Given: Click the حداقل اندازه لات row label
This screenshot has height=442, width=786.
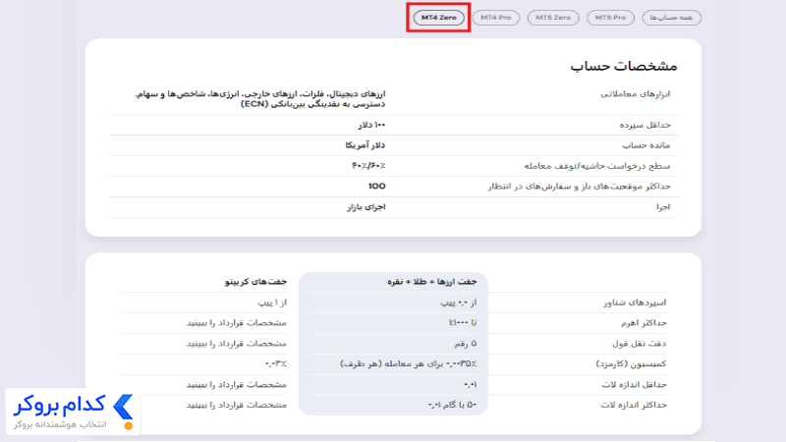Looking at the screenshot, I should point(634,385).
